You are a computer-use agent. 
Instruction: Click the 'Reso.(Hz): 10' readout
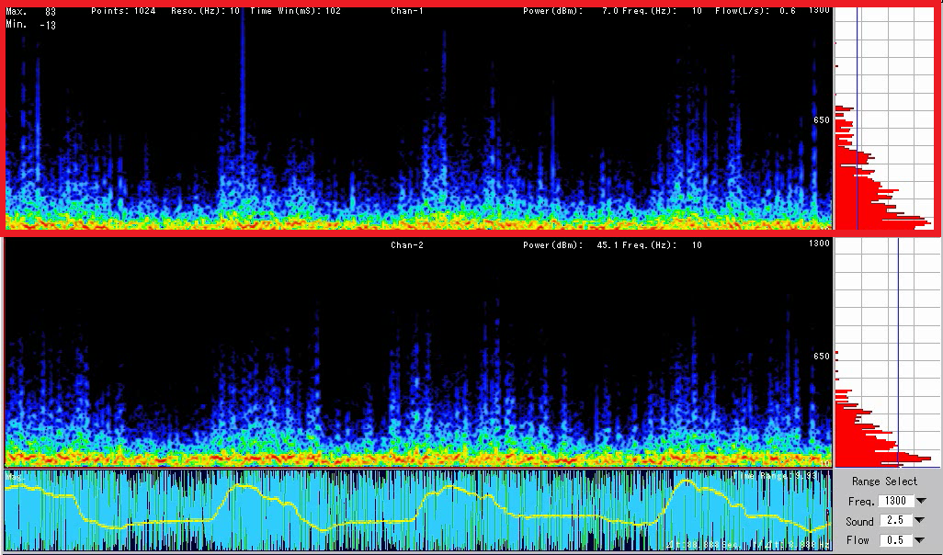coord(205,11)
